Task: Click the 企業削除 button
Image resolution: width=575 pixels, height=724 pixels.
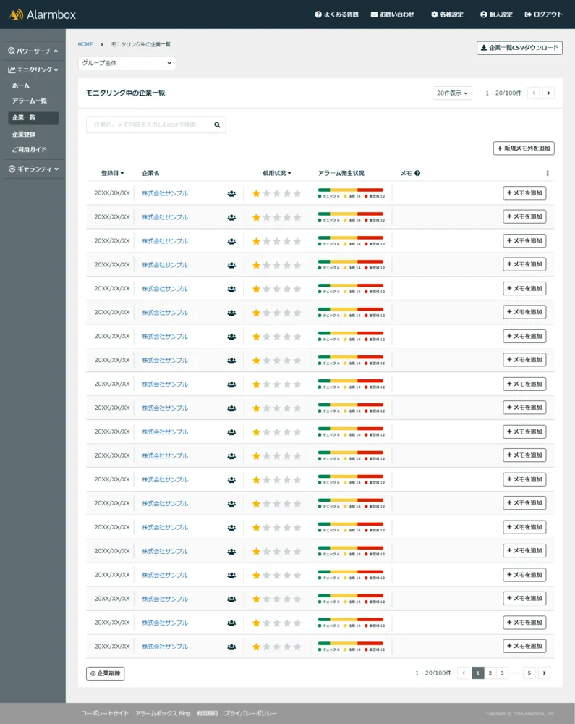Action: [105, 673]
